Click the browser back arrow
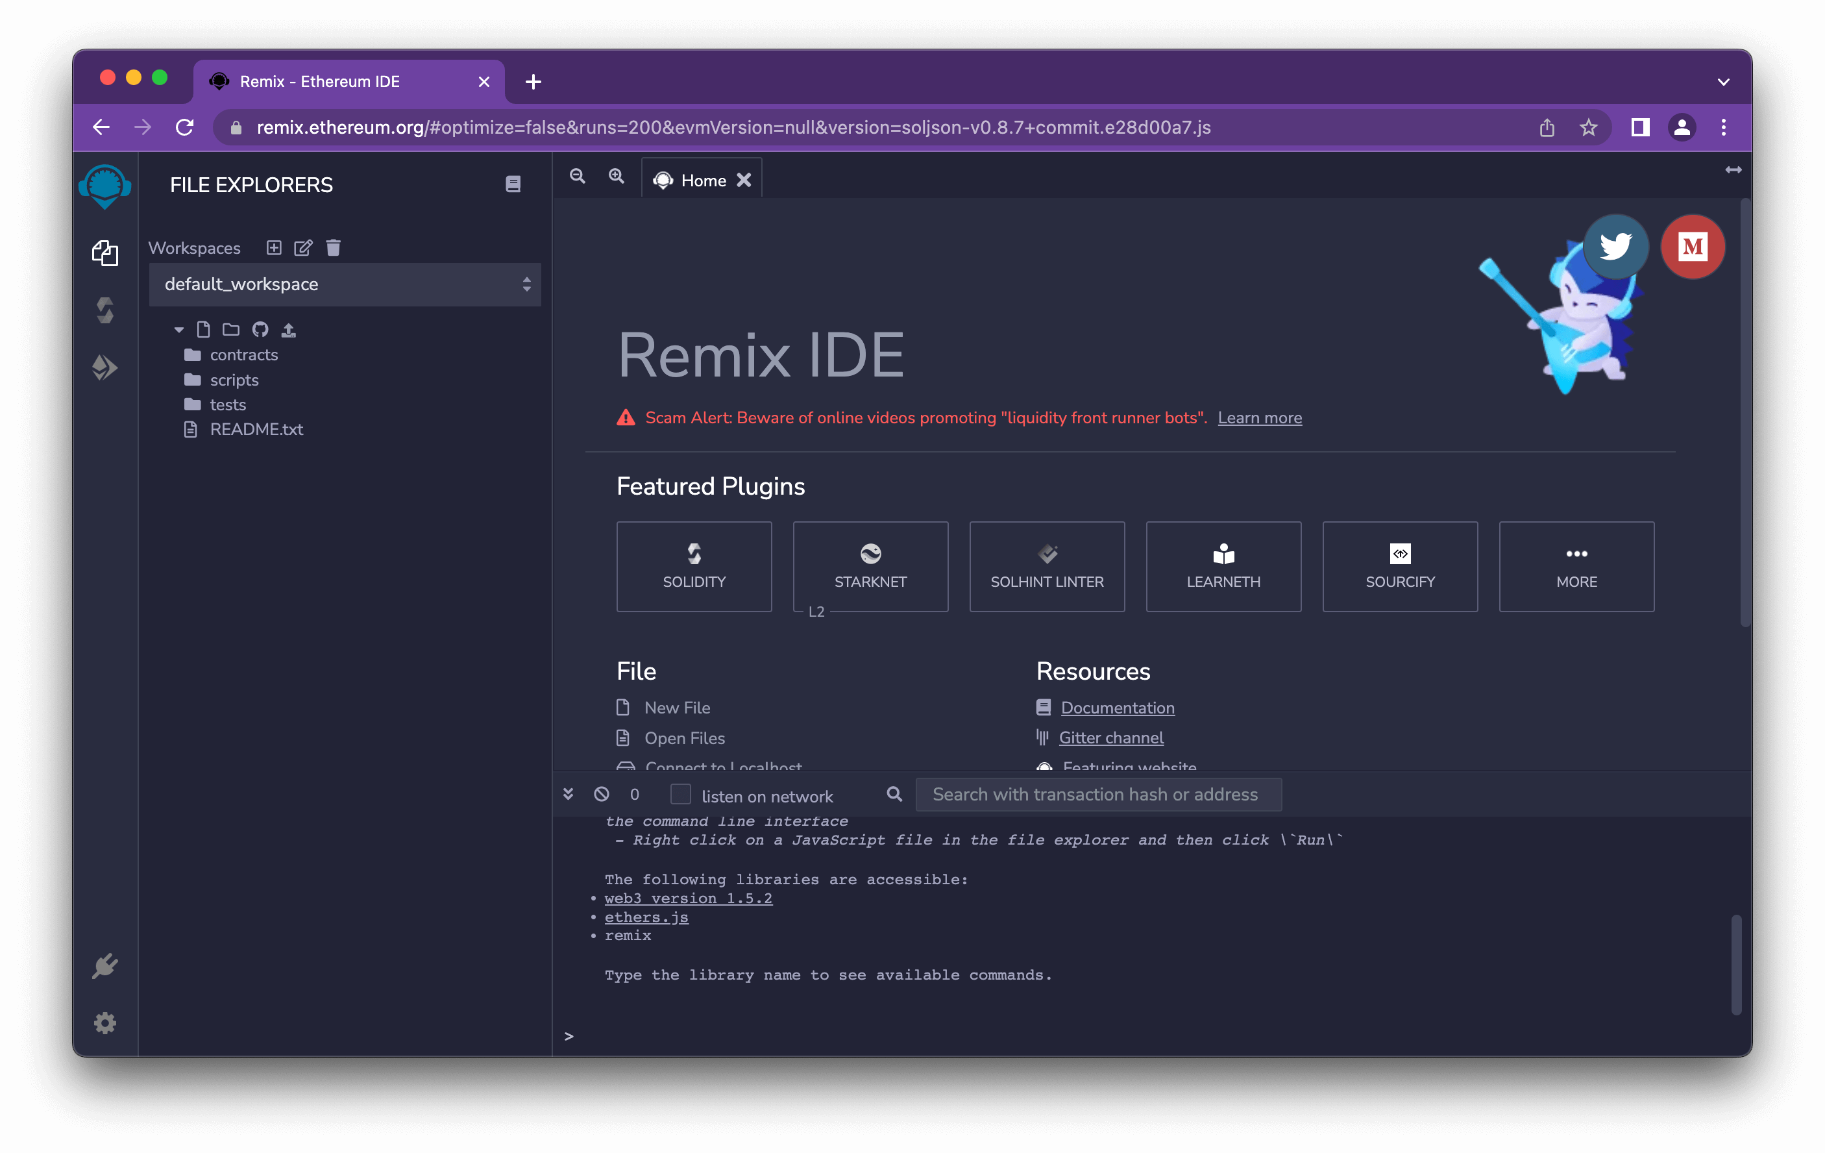This screenshot has width=1825, height=1153. point(101,127)
